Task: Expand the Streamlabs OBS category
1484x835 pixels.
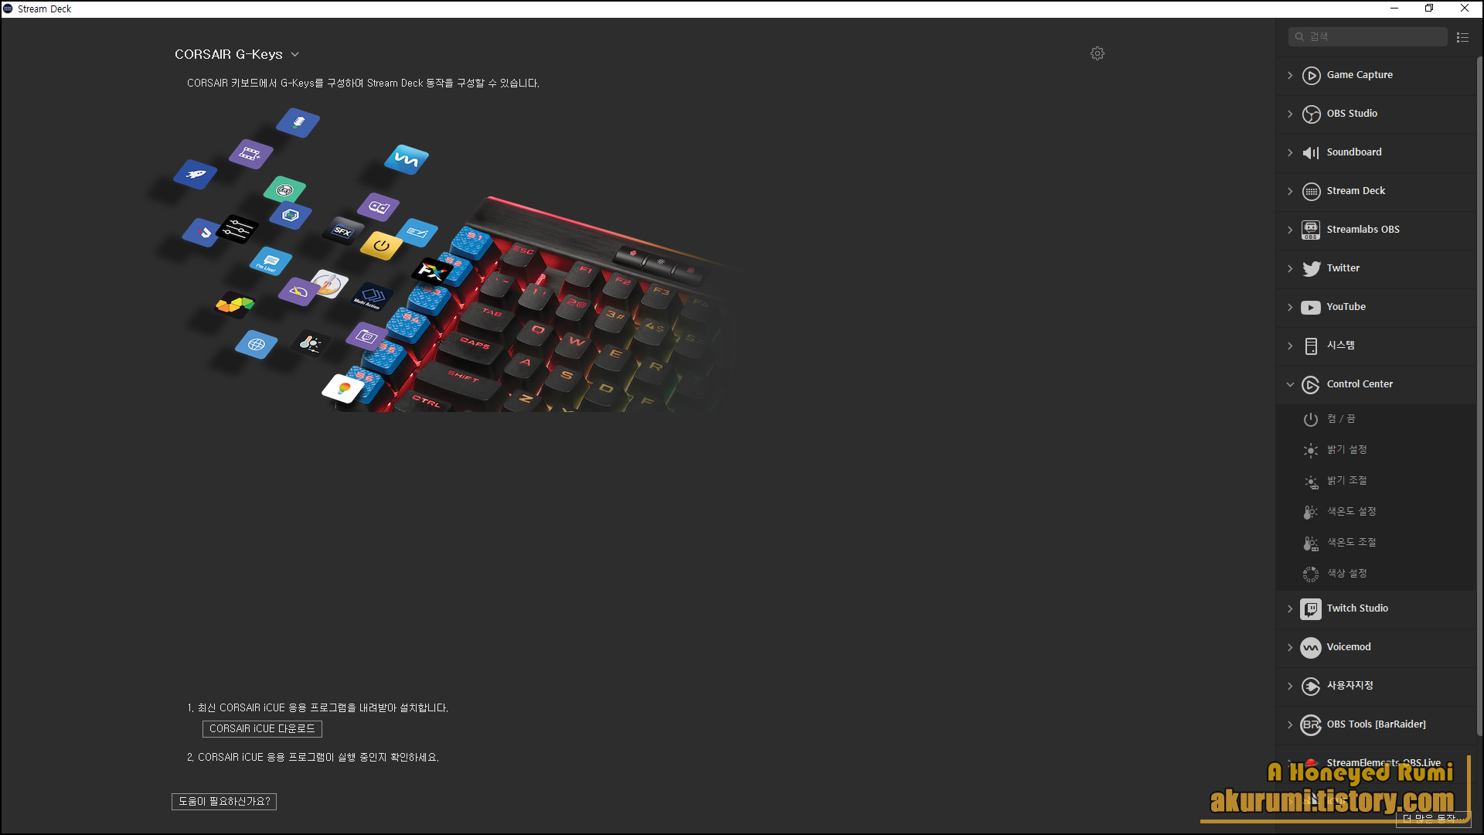Action: click(x=1290, y=230)
